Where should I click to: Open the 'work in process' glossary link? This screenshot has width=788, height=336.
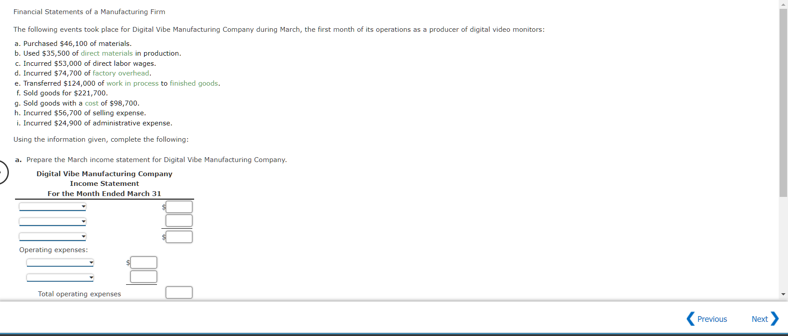point(132,83)
